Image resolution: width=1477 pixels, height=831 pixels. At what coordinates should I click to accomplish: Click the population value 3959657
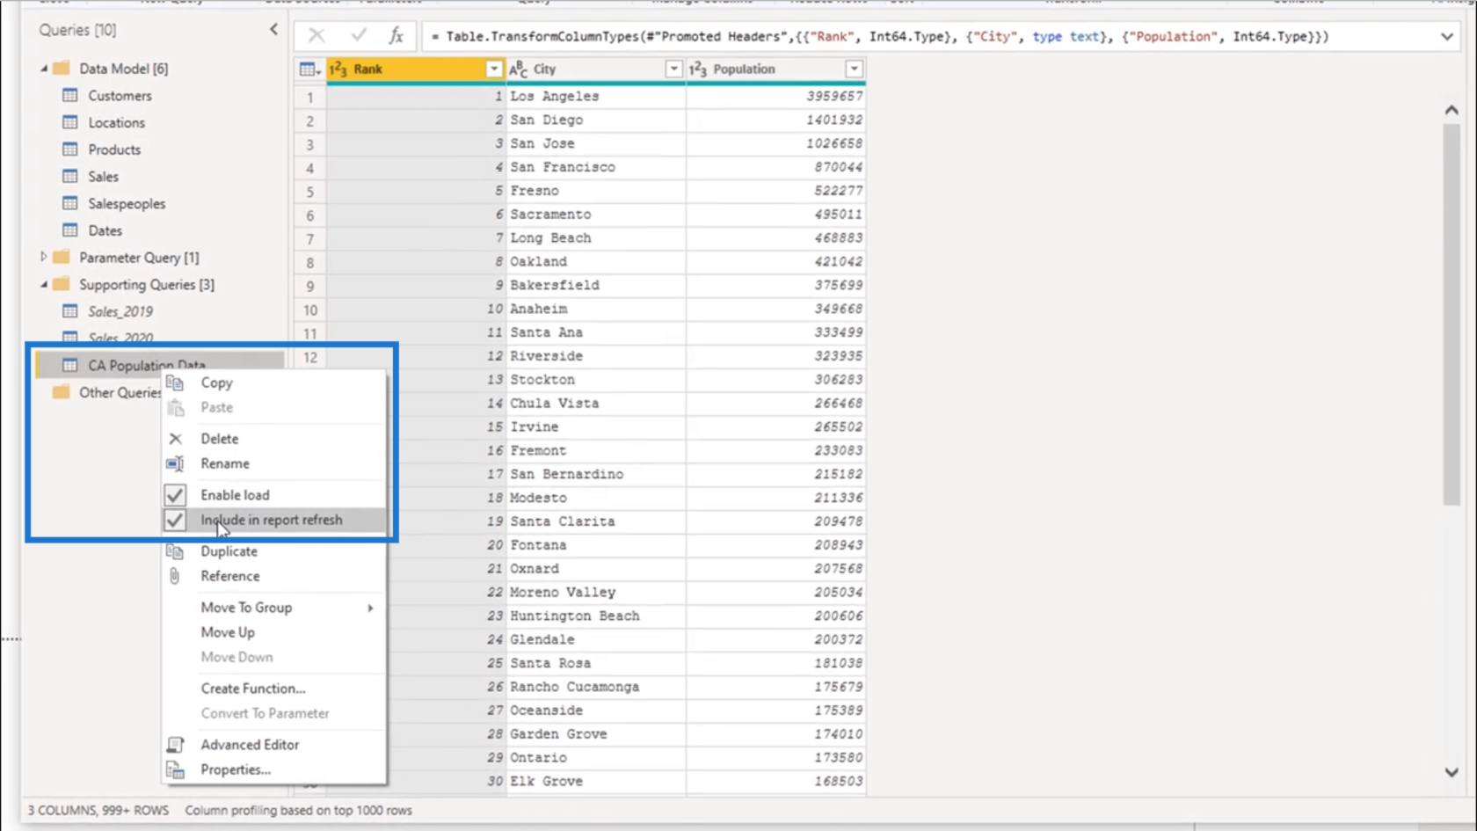[775, 96]
